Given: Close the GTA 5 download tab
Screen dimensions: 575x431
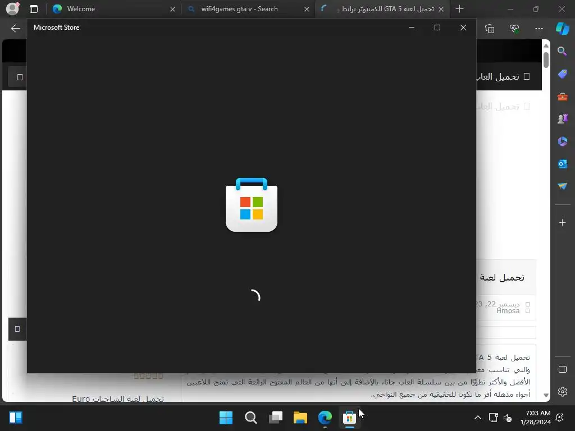Looking at the screenshot, I should [441, 9].
